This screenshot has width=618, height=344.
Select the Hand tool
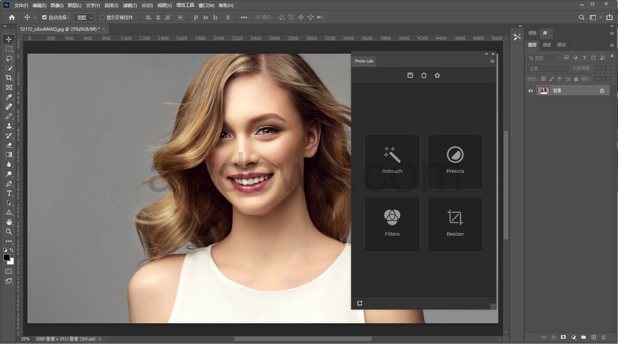pyautogui.click(x=9, y=222)
